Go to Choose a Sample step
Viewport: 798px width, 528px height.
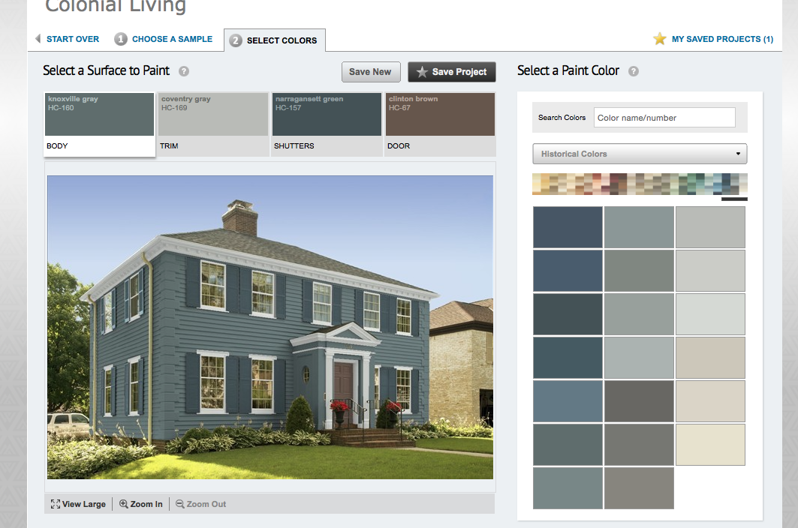click(172, 39)
